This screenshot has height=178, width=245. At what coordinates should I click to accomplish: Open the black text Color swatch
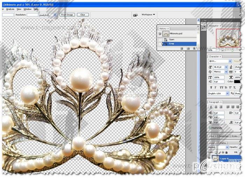(237, 82)
